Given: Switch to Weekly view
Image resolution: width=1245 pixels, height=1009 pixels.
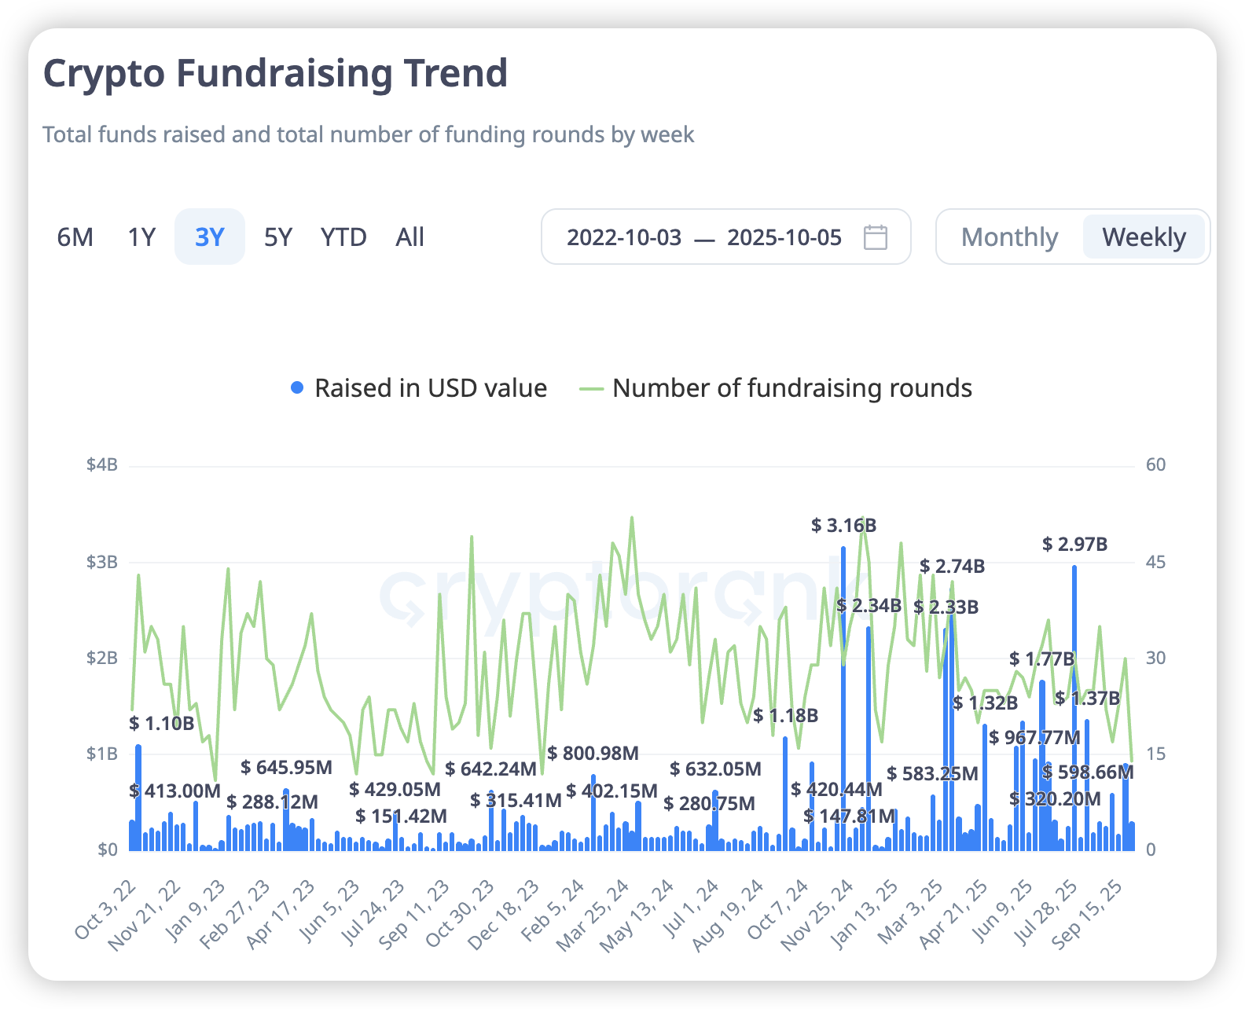Looking at the screenshot, I should pyautogui.click(x=1144, y=237).
